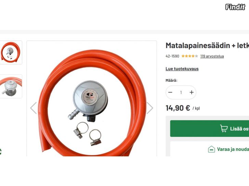Click the 14,90 € price

click(x=178, y=108)
